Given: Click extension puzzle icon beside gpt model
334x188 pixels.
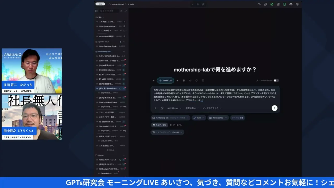Looking at the screenshot, I should tap(162, 108).
